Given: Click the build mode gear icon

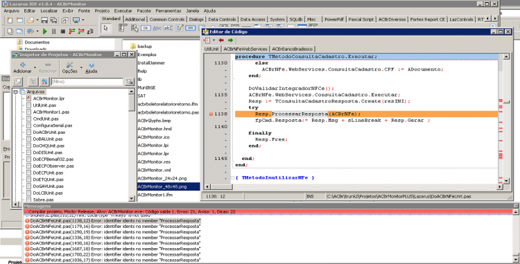Looking at the screenshot, I should [x=31, y=31].
